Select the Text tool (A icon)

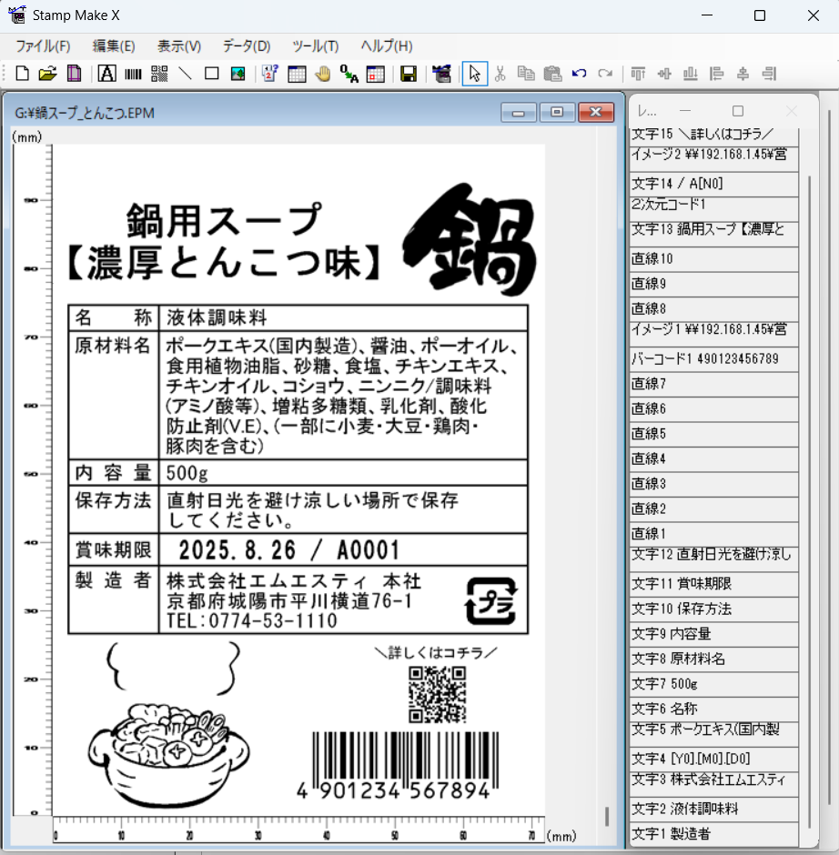pyautogui.click(x=106, y=74)
